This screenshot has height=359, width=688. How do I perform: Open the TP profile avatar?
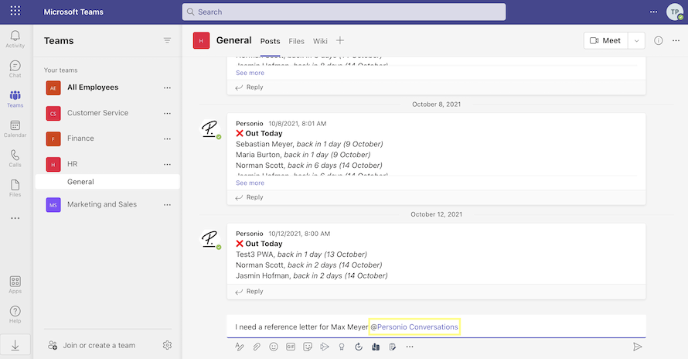pyautogui.click(x=674, y=12)
